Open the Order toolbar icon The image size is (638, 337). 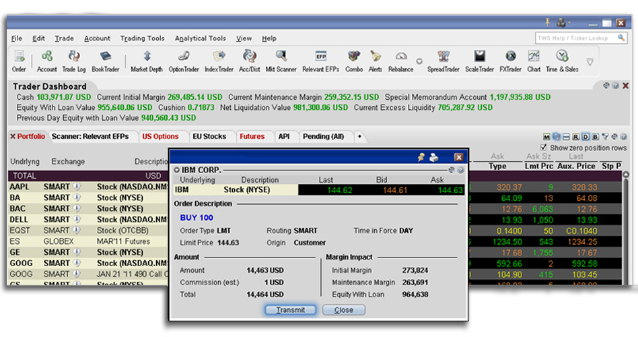[x=19, y=61]
